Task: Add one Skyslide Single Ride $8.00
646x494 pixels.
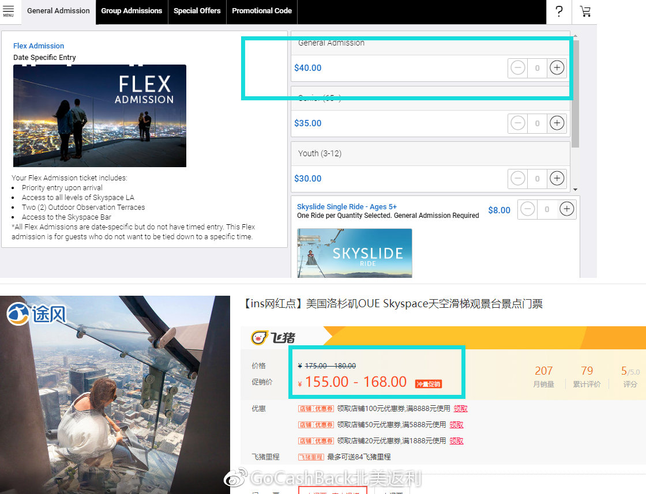Action: (x=566, y=209)
